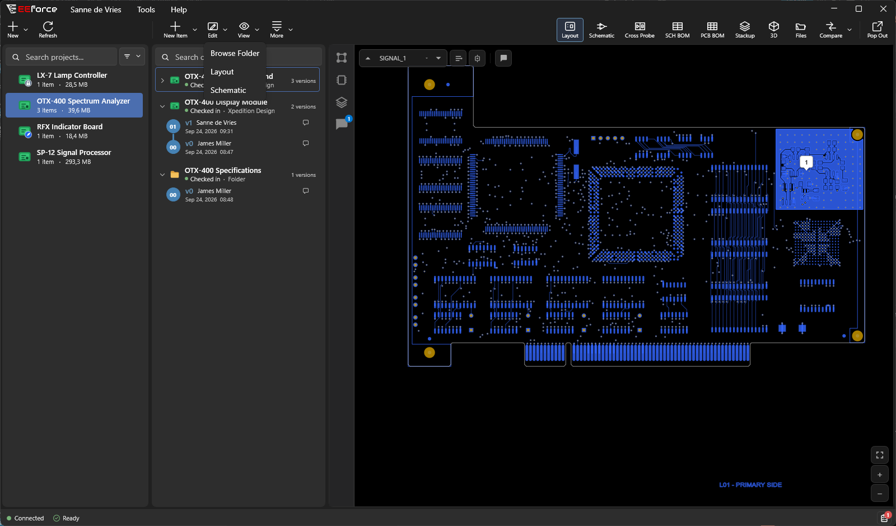Open version v1 by Sanne de Vries
Viewport: 896px width, 526px height.
tap(240, 127)
